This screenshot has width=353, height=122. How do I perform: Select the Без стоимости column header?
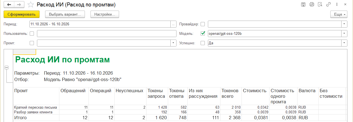[x=332, y=96]
